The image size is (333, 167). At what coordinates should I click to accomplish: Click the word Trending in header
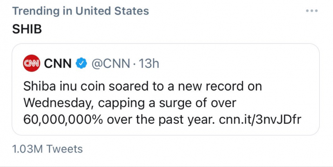36,11
